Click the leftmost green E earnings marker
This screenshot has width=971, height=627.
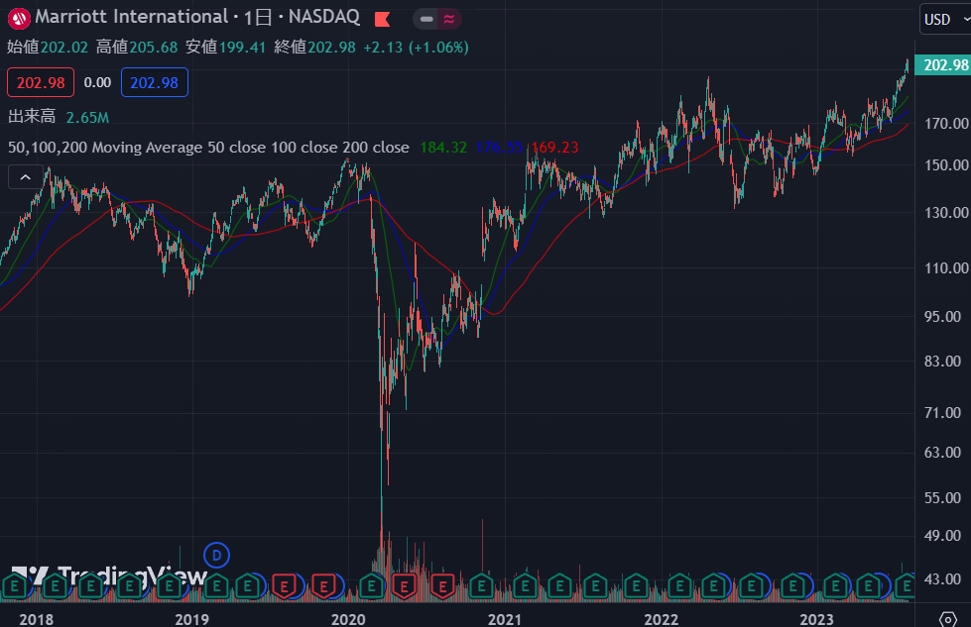point(15,585)
